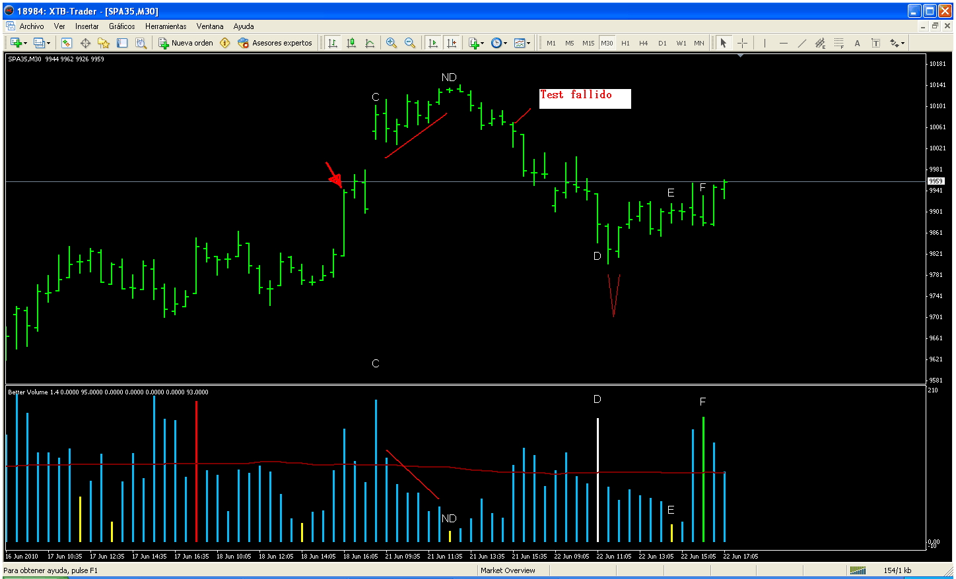Expand the New Chart dropdown arrow
956x579 pixels.
(25, 44)
